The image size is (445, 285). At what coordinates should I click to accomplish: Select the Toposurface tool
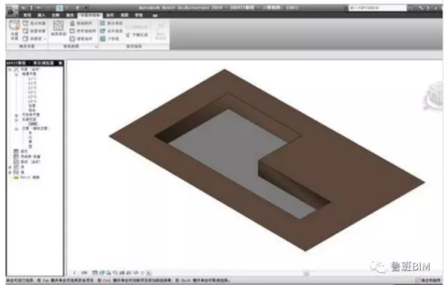58,28
